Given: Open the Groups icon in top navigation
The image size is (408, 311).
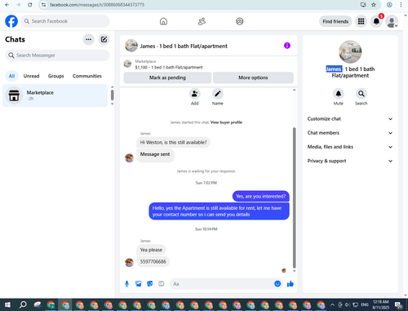Looking at the screenshot, I should (x=240, y=21).
